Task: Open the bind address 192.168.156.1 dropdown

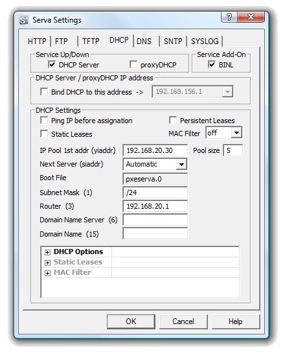Action: point(227,91)
